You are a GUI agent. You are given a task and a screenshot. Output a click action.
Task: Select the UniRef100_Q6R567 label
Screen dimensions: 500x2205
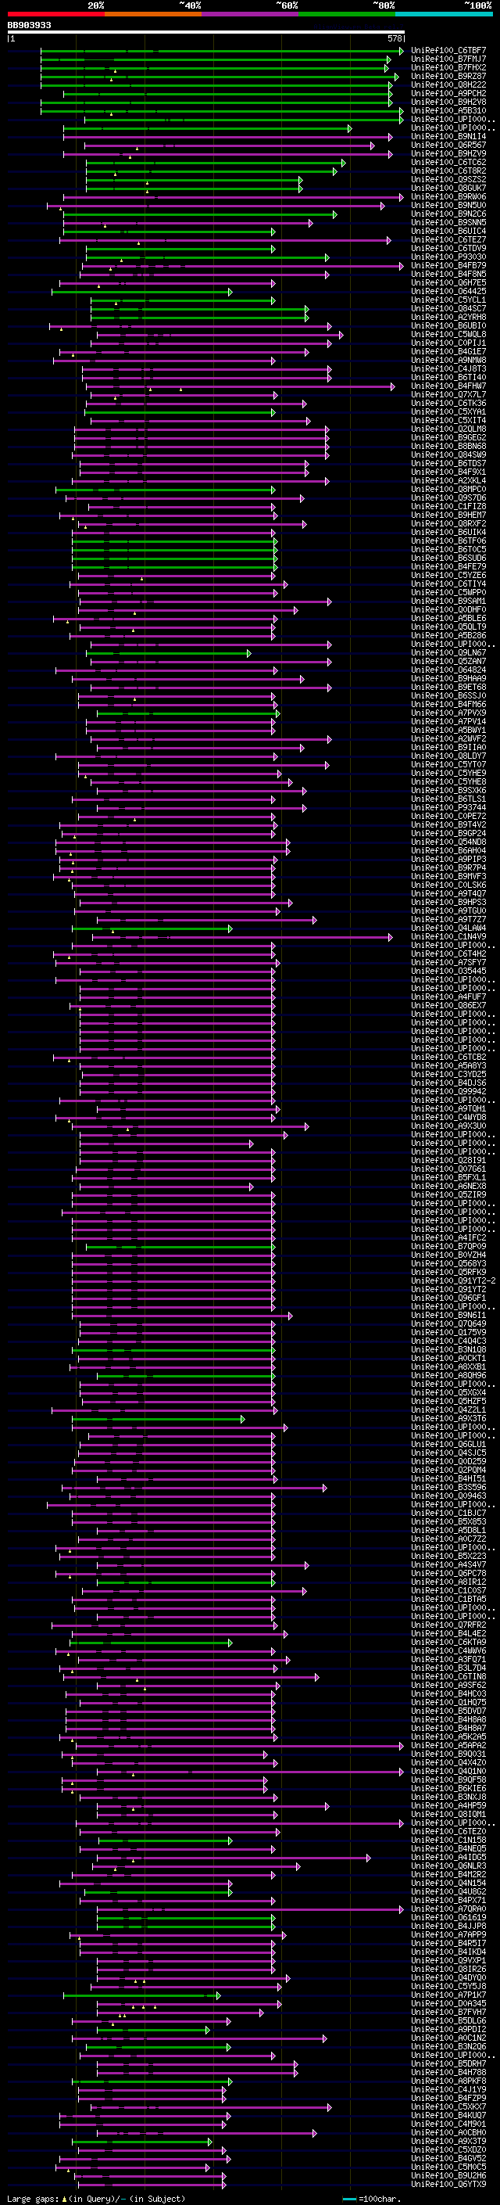tap(448, 145)
